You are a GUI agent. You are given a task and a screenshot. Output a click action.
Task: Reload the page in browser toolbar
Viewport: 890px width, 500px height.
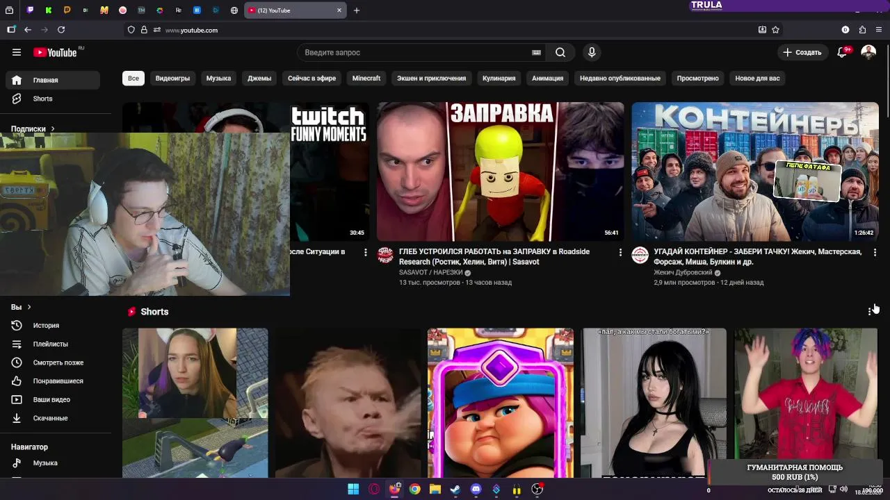[x=61, y=30]
